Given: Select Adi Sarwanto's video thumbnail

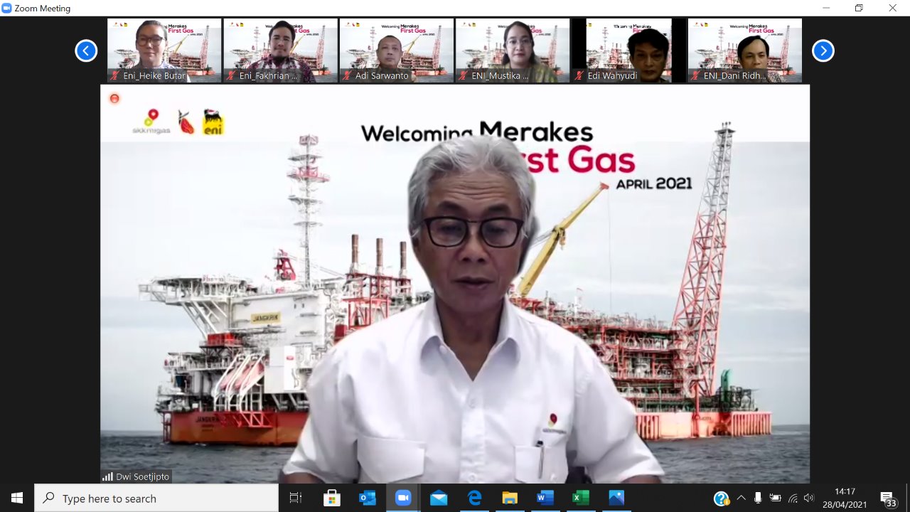Looking at the screenshot, I should pyautogui.click(x=396, y=50).
